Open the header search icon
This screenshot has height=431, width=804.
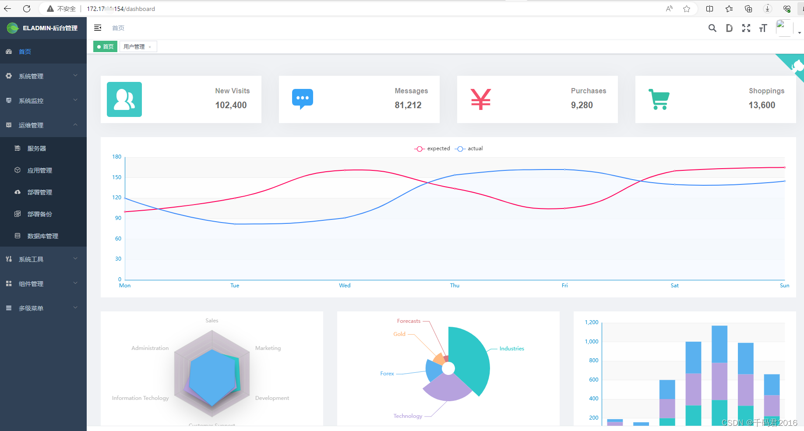[x=712, y=28]
